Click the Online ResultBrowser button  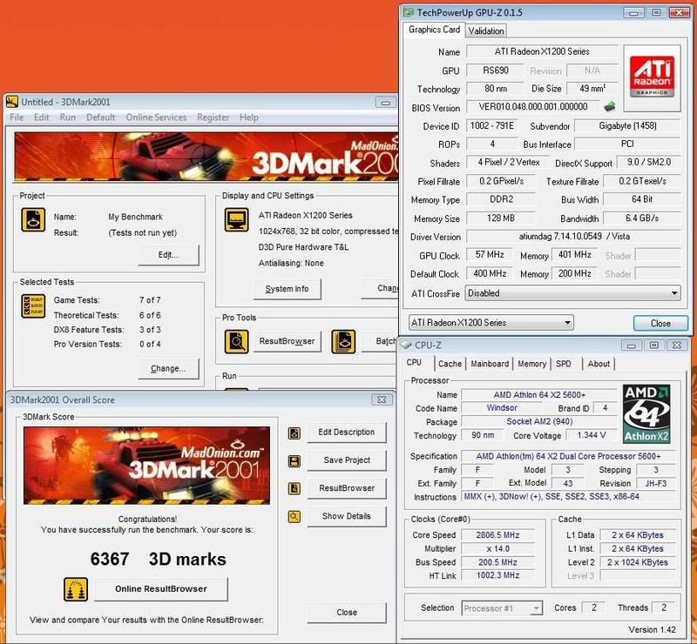(x=161, y=589)
